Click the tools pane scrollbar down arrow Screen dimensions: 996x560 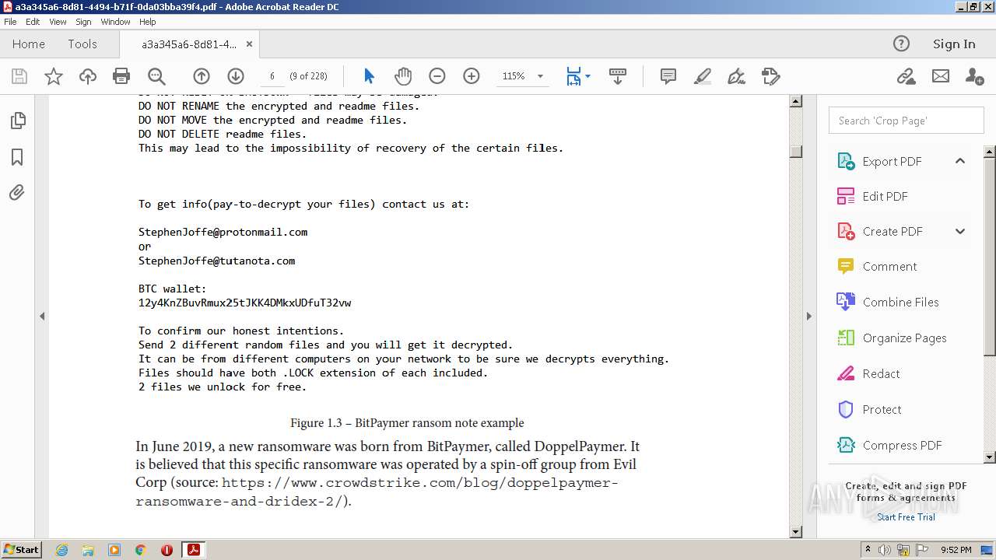tap(990, 457)
